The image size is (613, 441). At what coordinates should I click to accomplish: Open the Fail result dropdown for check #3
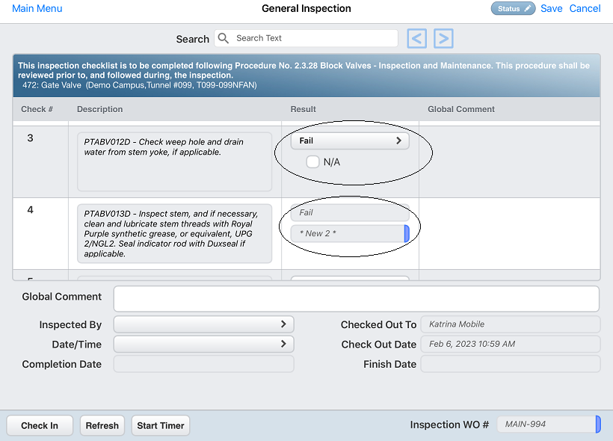[x=349, y=140]
